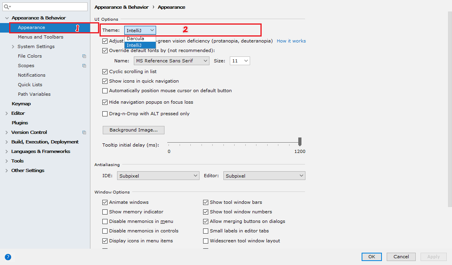Click the Tooltip initial delay slider handle
The width and height of the screenshot is (452, 265).
pyautogui.click(x=300, y=141)
